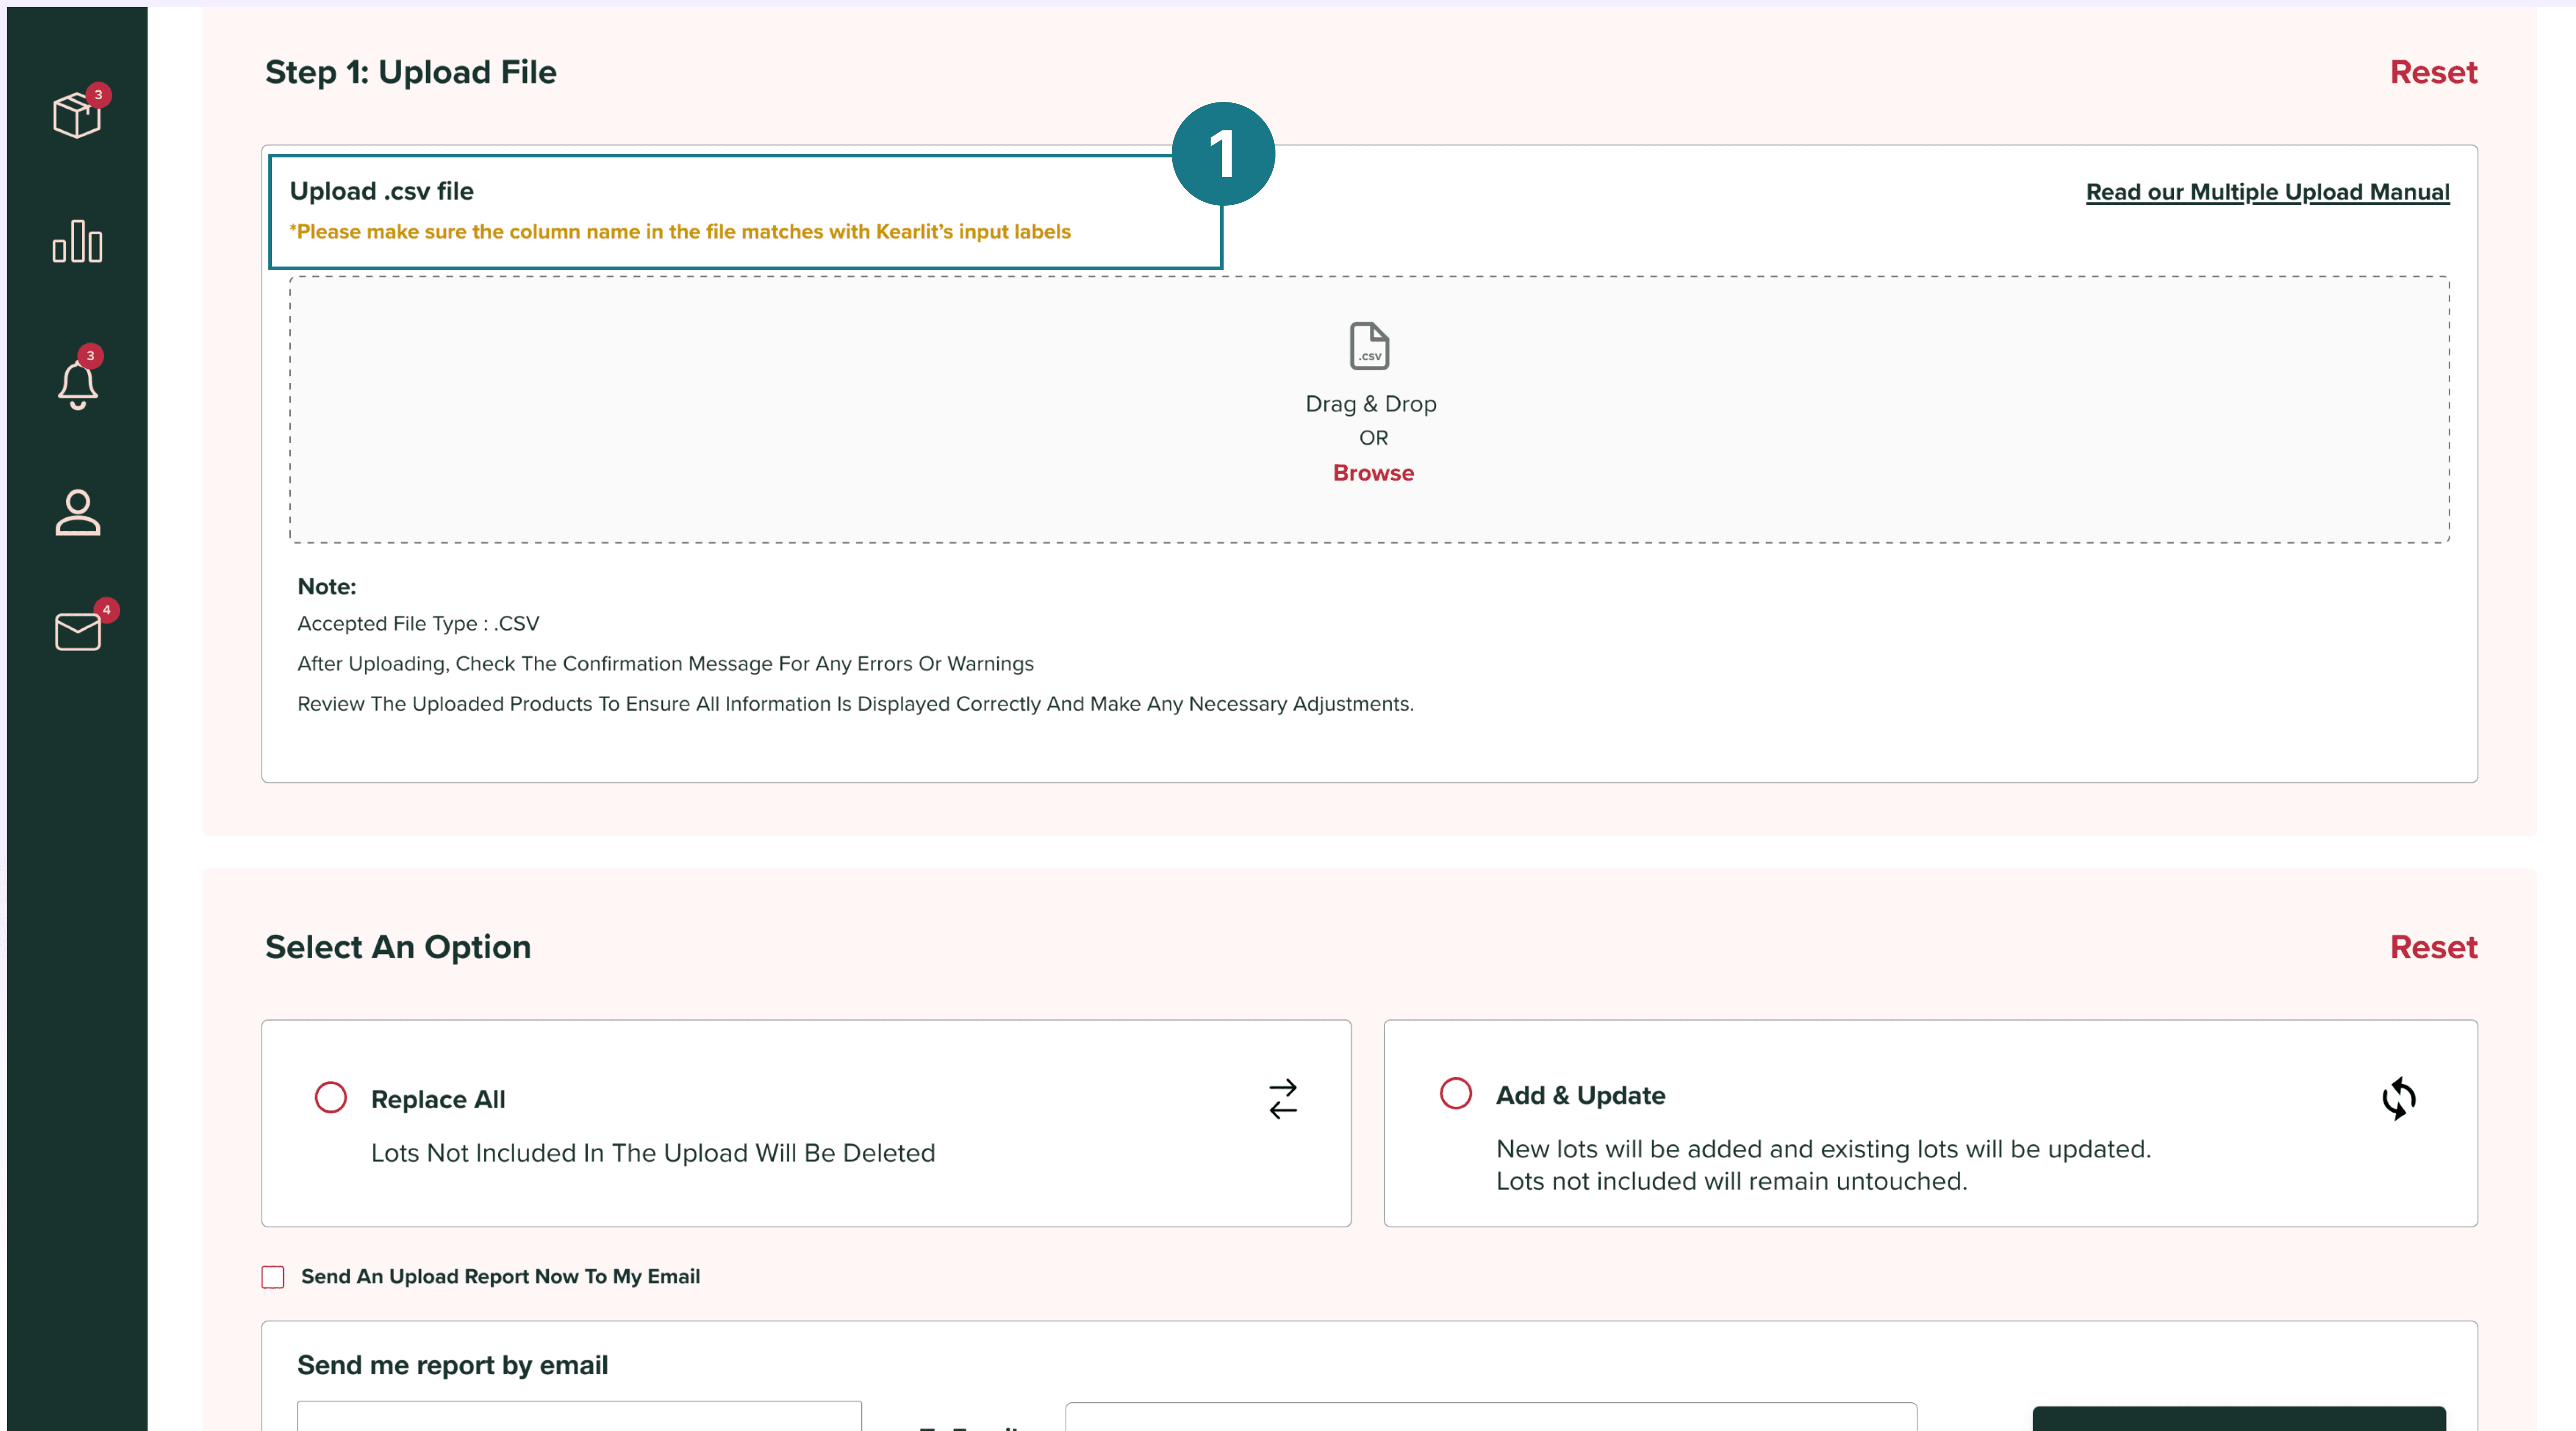Image resolution: width=2576 pixels, height=1431 pixels.
Task: Enable Send An Upload Report checkbox
Action: point(273,1277)
